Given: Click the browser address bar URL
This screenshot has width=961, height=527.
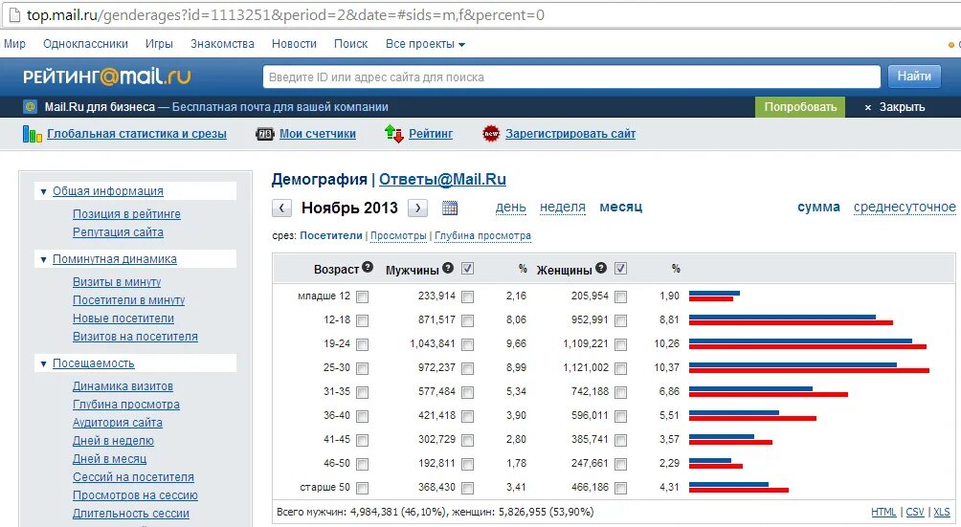Looking at the screenshot, I should click(285, 14).
